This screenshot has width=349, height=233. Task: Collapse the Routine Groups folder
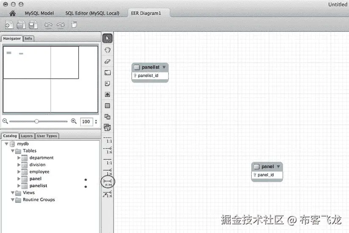13,200
